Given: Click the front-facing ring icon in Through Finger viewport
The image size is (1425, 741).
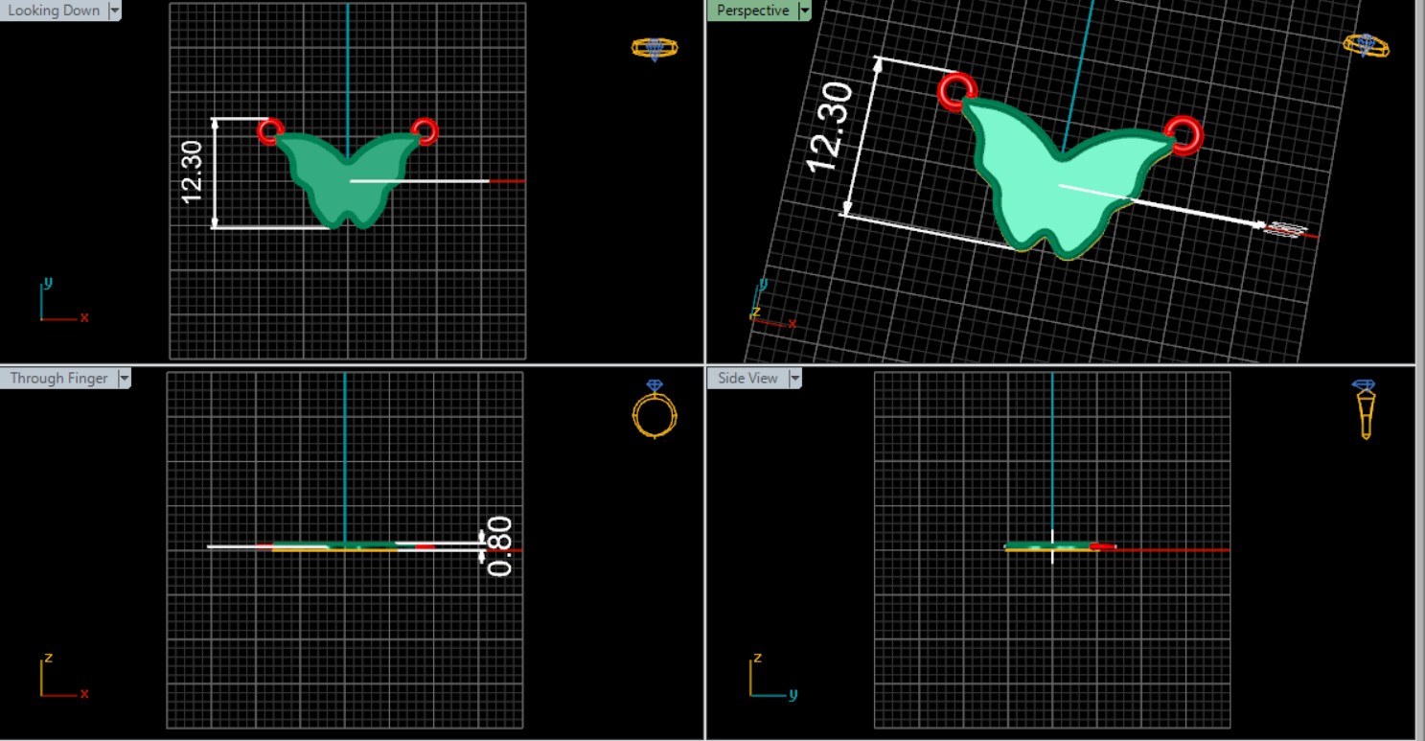Looking at the screenshot, I should click(x=655, y=412).
